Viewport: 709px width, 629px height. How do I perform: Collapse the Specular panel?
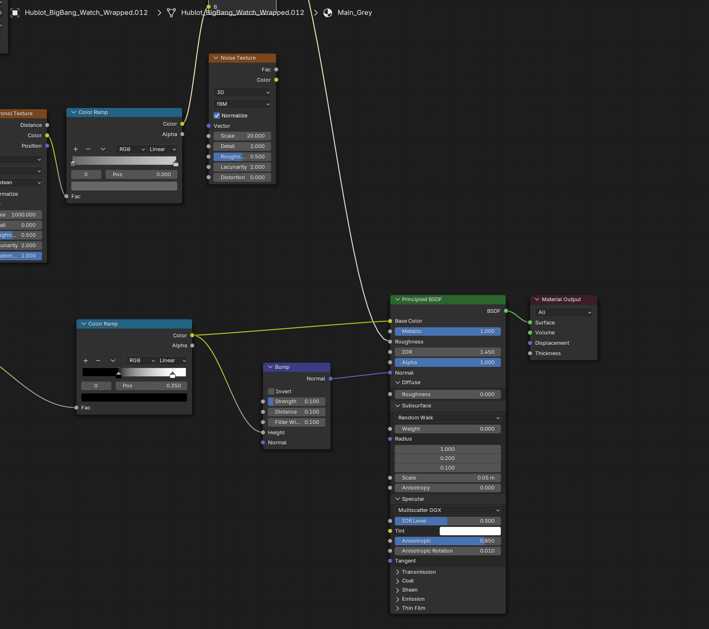point(397,499)
